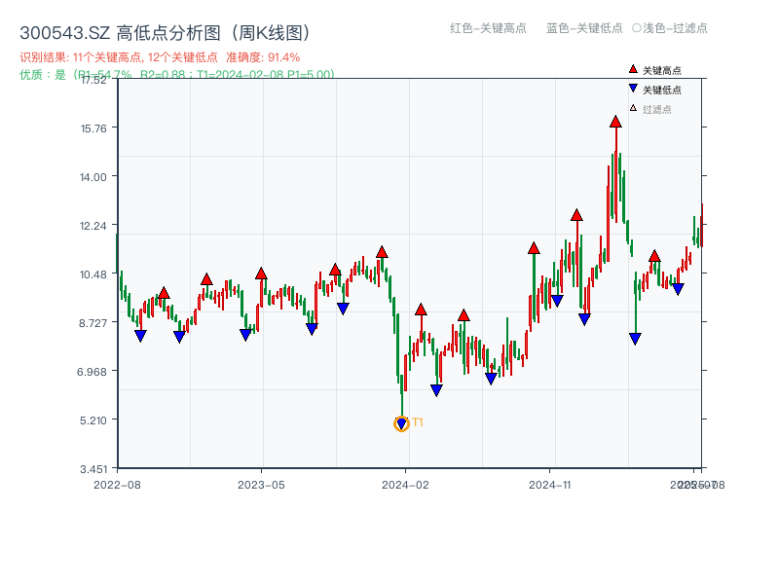Click the small circle before 浅色-过滤点
Viewport: 779px width, 584px height.
point(637,28)
